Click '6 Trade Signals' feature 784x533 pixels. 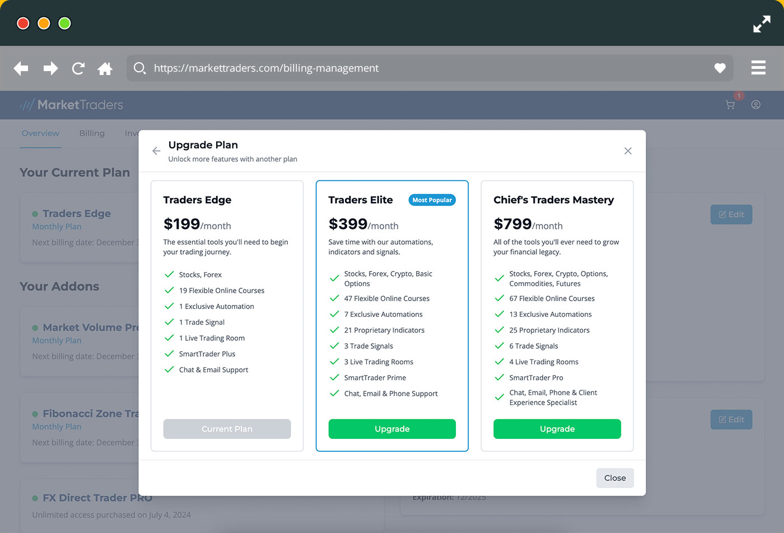point(534,346)
